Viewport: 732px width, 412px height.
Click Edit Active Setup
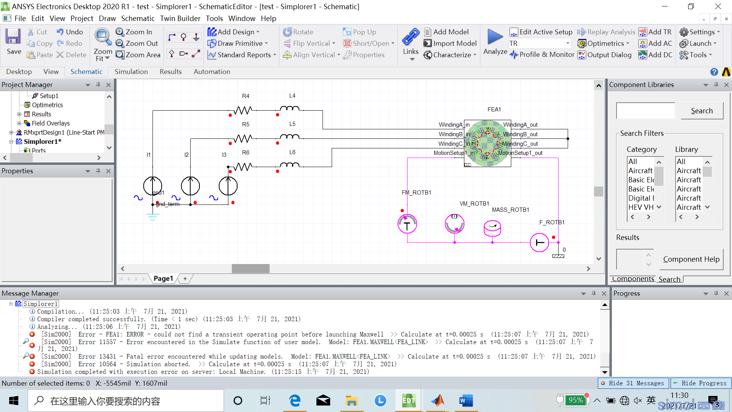point(541,32)
